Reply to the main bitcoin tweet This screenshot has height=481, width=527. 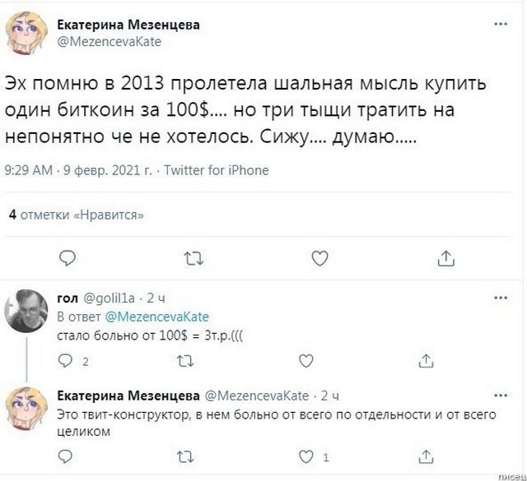click(68, 258)
